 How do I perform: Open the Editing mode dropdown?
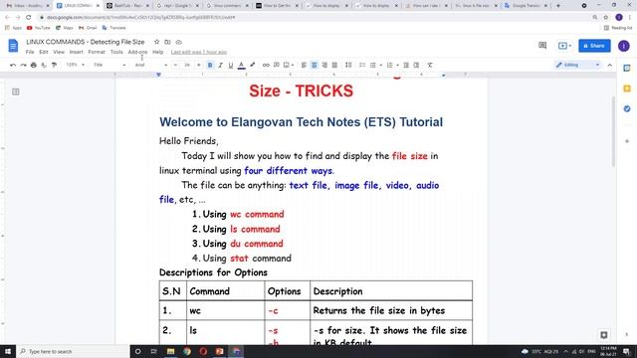tap(577, 65)
